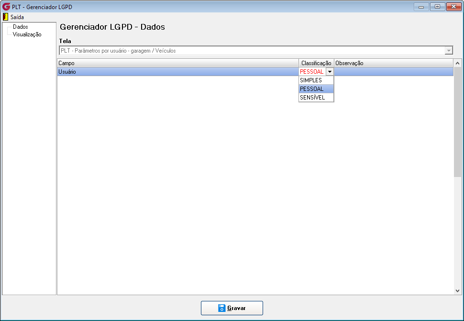464x321 pixels.
Task: Click the red G application logo
Action: pos(6,7)
